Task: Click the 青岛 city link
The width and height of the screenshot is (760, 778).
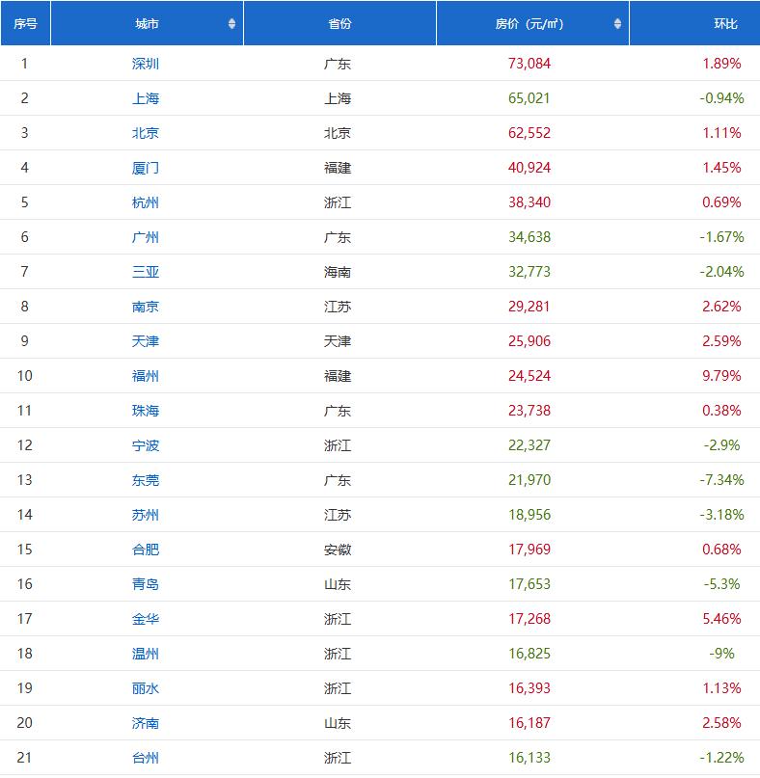Action: pyautogui.click(x=146, y=584)
